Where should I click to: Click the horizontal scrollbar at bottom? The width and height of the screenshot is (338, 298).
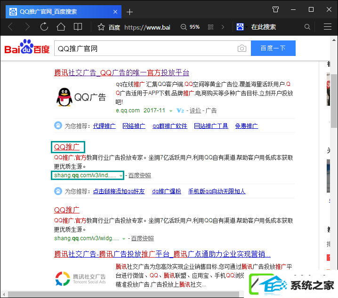[123, 294]
